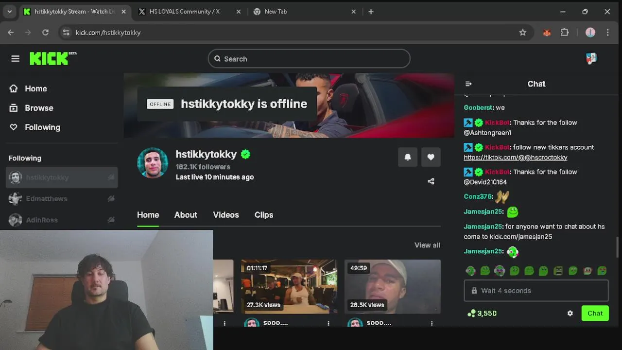This screenshot has height=350, width=622.
Task: Click the green verified badge next to hstikkytokky
Action: [x=245, y=154]
